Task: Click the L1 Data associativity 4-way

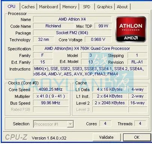Action: (x=138, y=90)
